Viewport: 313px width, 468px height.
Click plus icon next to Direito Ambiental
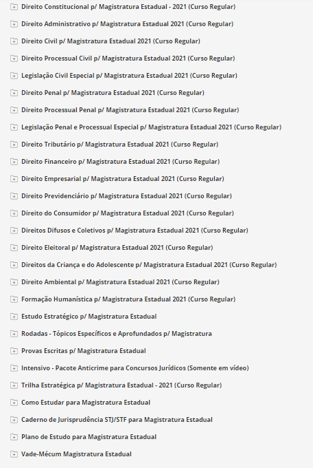tap(14, 282)
